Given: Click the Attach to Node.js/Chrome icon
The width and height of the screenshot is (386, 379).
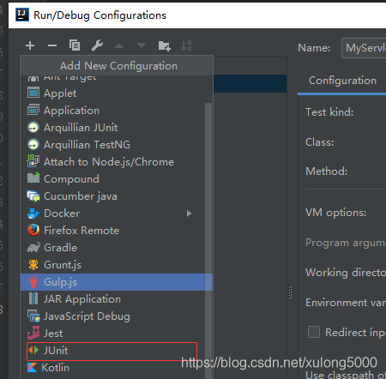Looking at the screenshot, I should 33,161.
